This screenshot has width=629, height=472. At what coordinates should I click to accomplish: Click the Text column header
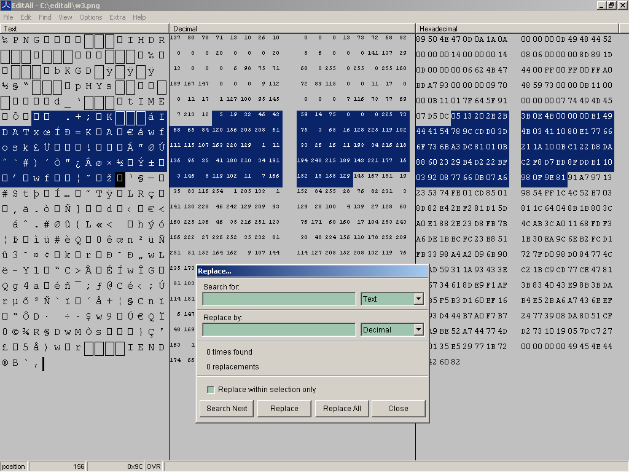pyautogui.click(x=85, y=29)
